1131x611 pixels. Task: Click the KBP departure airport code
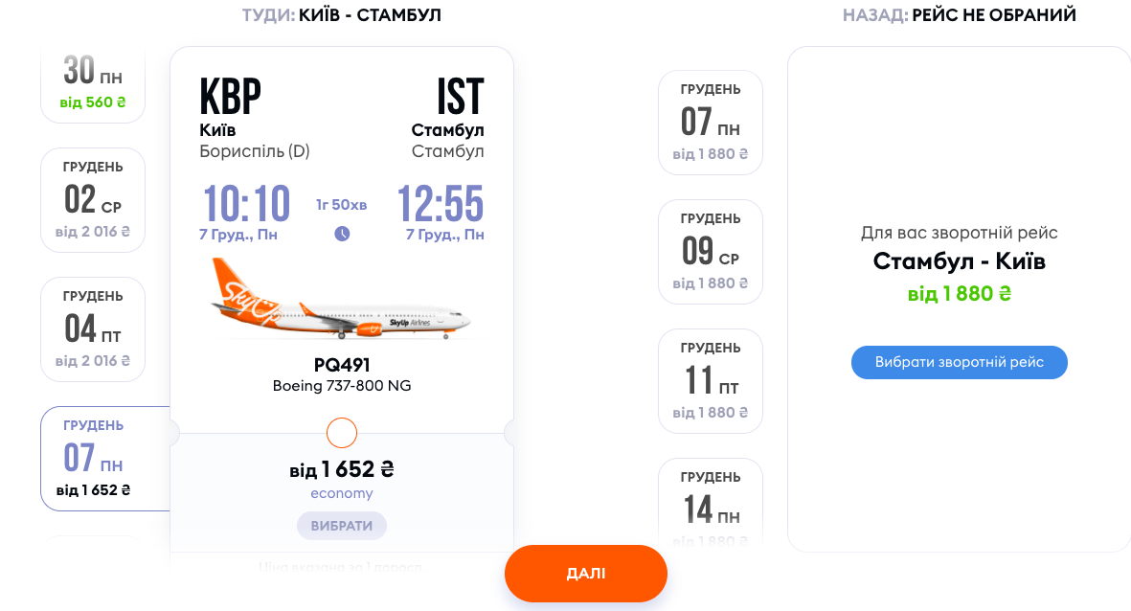tap(230, 96)
